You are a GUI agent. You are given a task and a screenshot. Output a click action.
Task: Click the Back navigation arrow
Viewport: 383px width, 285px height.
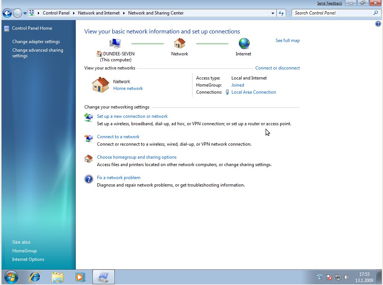coord(7,13)
